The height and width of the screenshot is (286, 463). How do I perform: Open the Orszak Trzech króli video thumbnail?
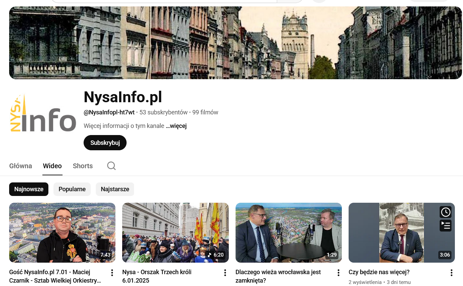(x=175, y=233)
